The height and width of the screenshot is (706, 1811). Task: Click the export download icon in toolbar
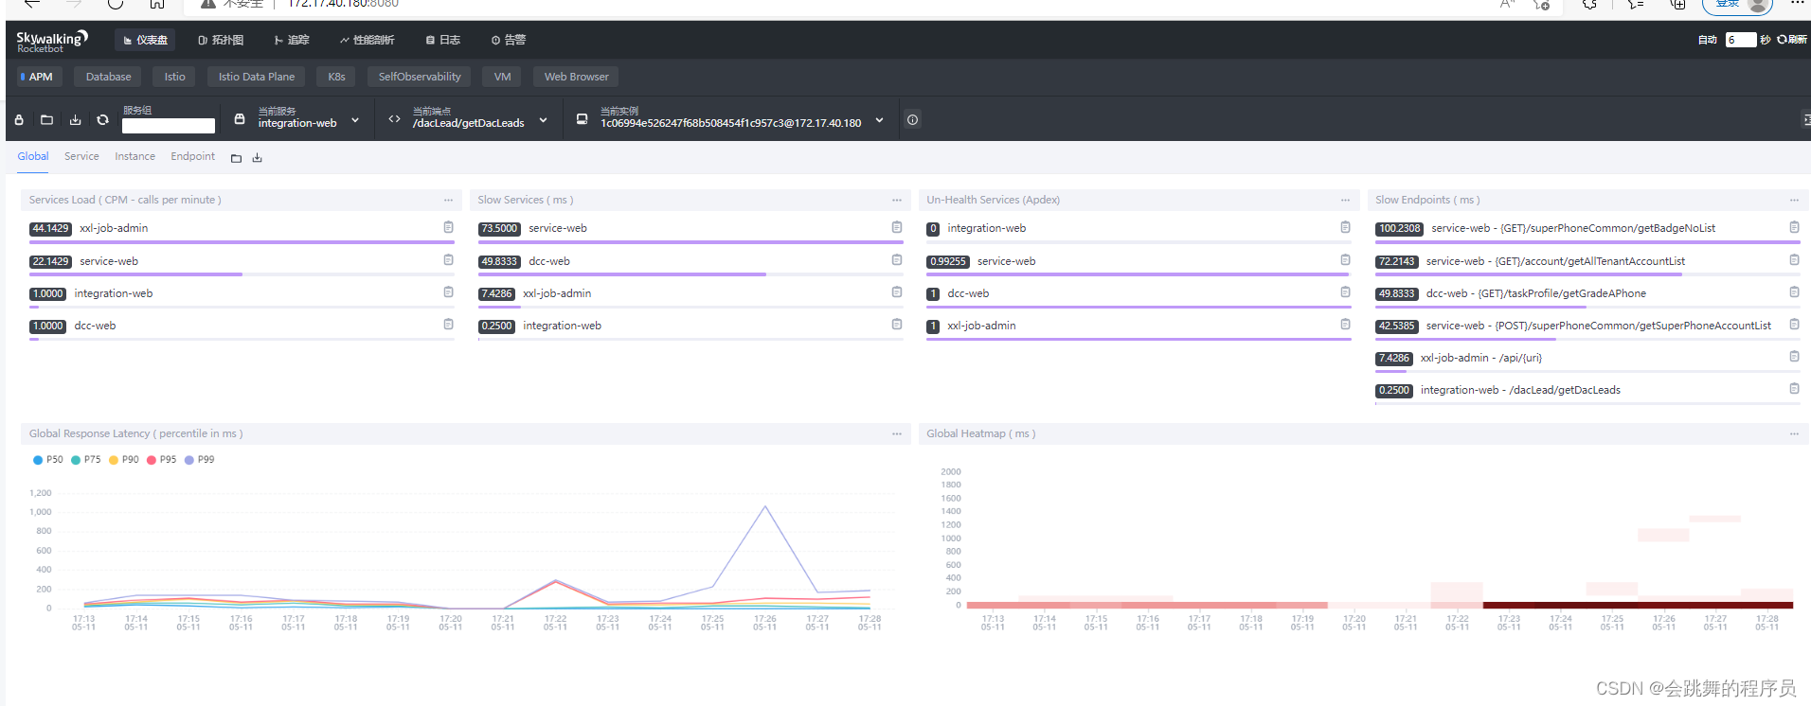[75, 120]
